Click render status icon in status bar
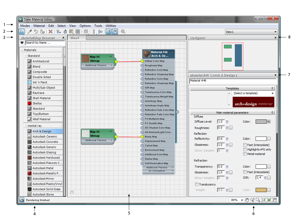The width and height of the screenshot is (297, 221). [22, 200]
